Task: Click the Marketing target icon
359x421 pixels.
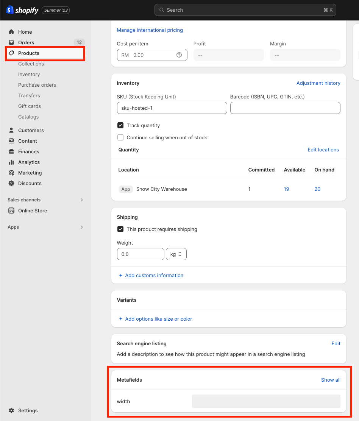Action: click(x=11, y=173)
